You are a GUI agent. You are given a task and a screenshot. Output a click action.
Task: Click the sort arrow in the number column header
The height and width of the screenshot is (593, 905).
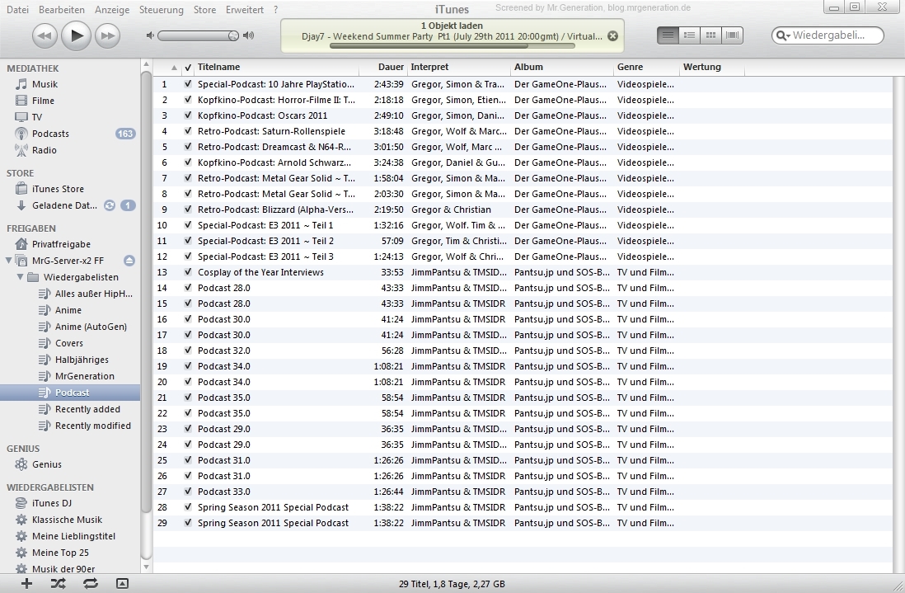point(174,68)
